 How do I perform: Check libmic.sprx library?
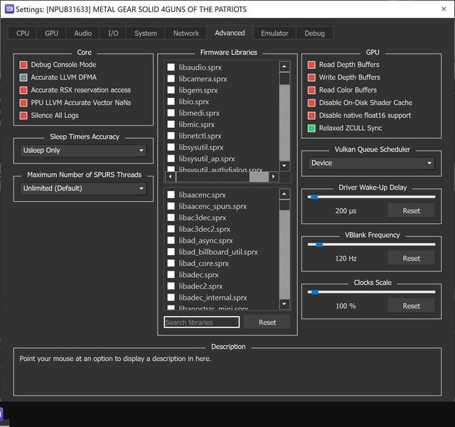(171, 124)
